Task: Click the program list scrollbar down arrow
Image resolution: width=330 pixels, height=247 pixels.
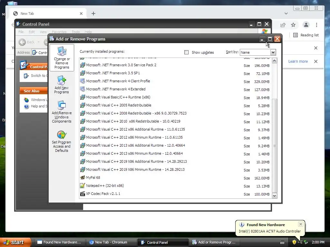Action: [x=275, y=196]
